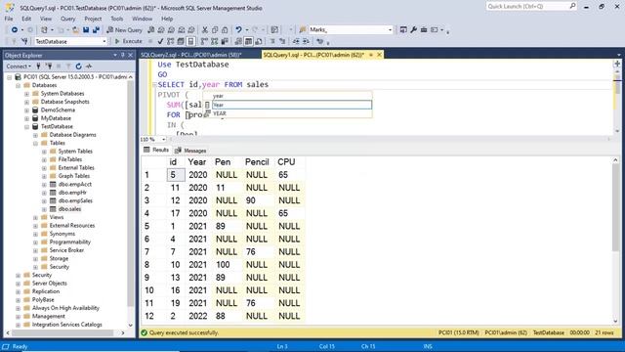Expand the Server Objects node
The image size is (625, 352).
(18, 284)
